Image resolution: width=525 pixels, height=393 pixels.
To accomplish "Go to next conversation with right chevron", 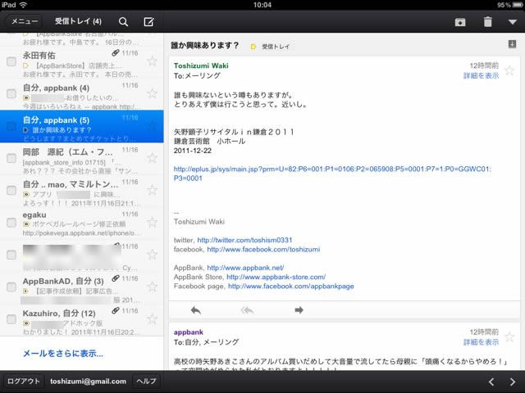I will point(513,382).
